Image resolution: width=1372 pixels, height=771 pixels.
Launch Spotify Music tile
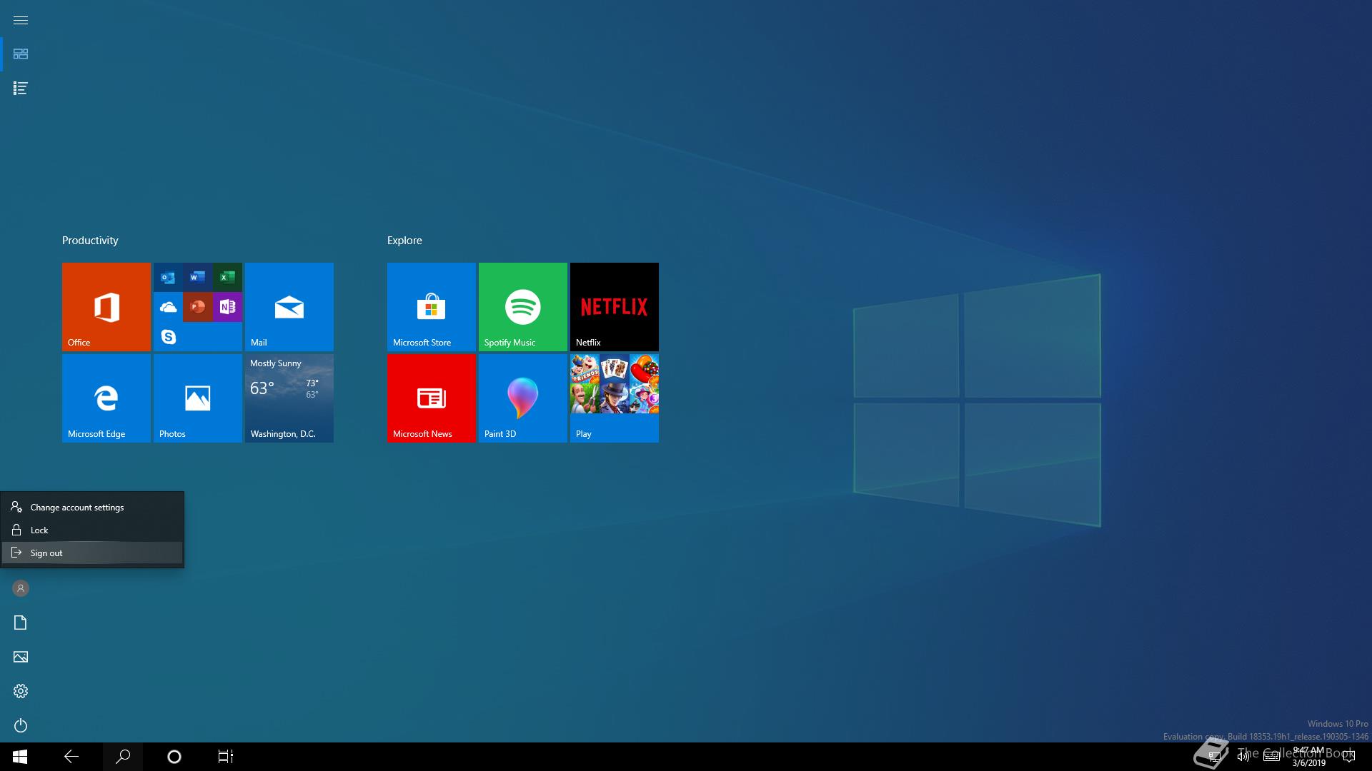523,307
